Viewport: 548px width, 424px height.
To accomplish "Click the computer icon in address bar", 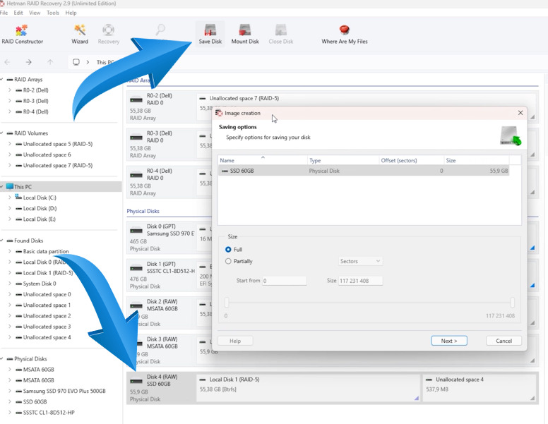I will [x=76, y=62].
